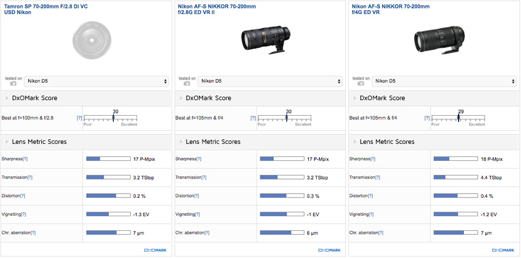This screenshot has width=521, height=258.
Task: Open Transmission [?] help in Nikon f/2.8G panel
Action: click(x=204, y=177)
